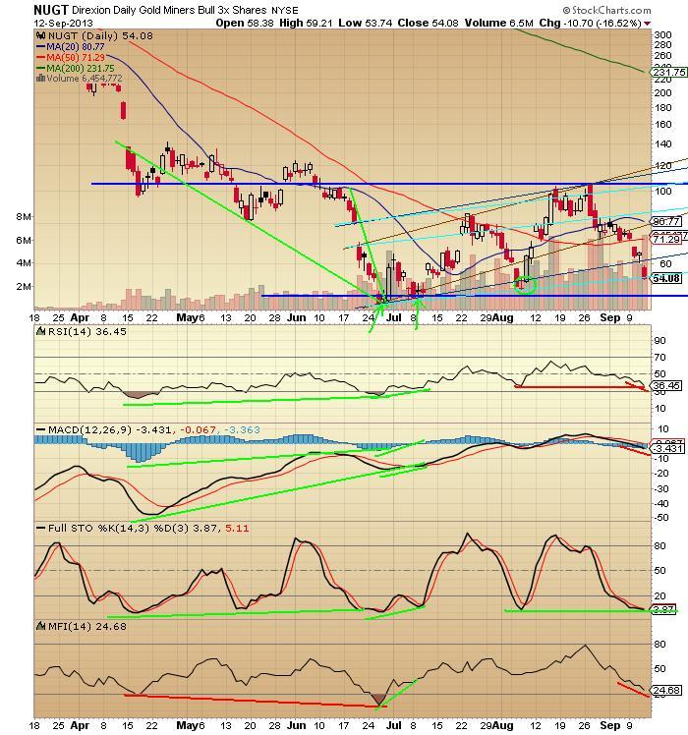The height and width of the screenshot is (735, 688).
Task: Click the Aug month label under the MFI panel
Action: pos(503,725)
